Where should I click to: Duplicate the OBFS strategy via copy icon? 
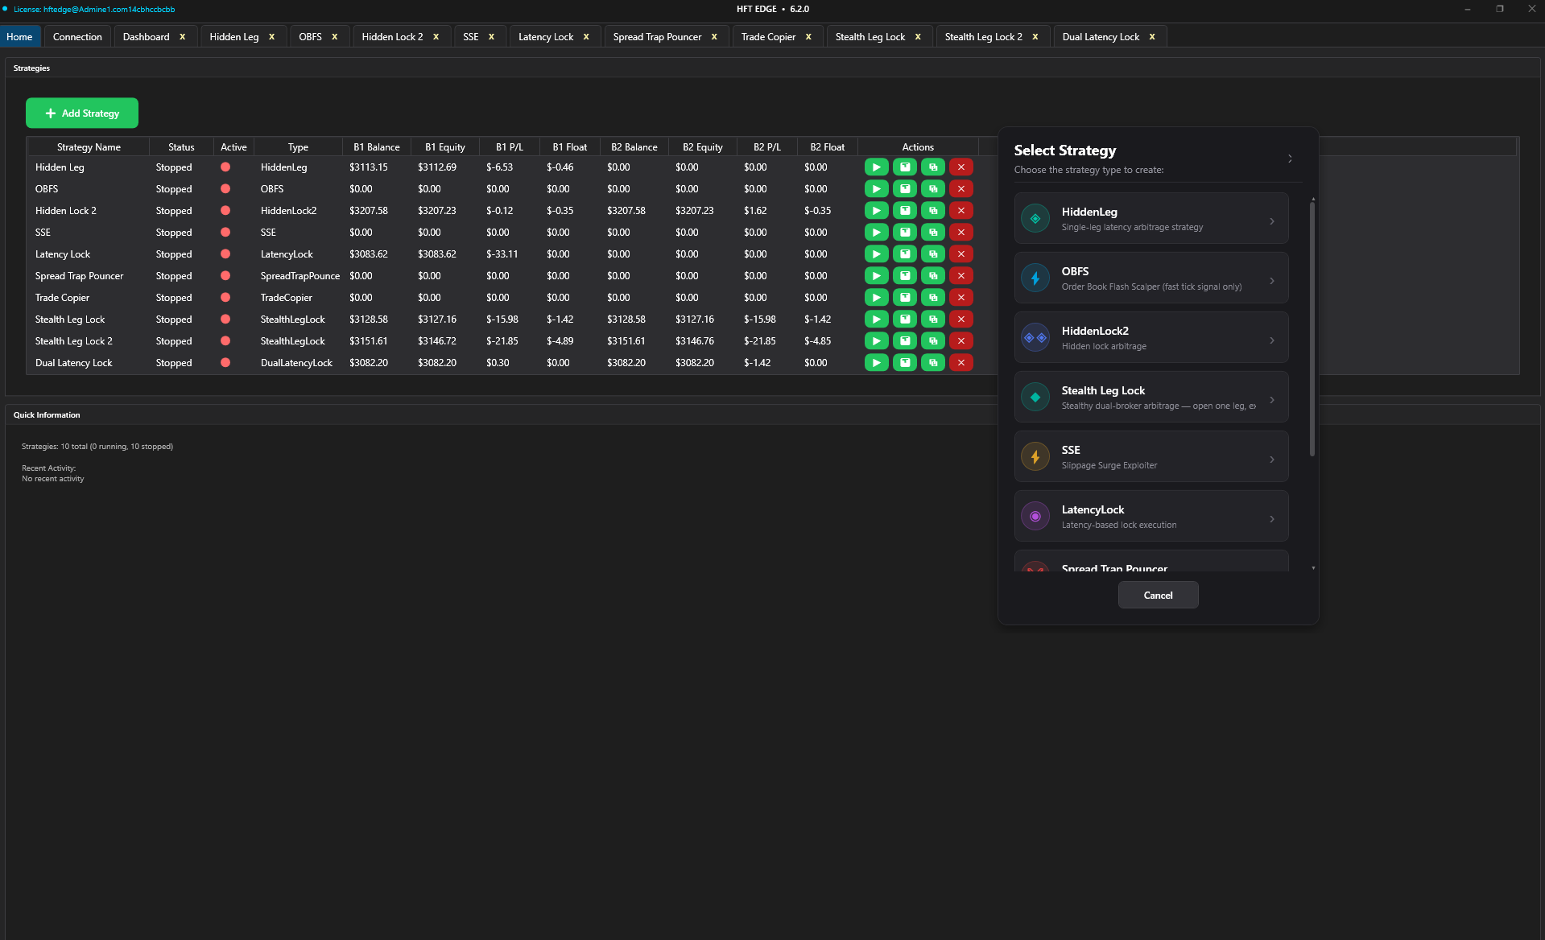(x=933, y=189)
